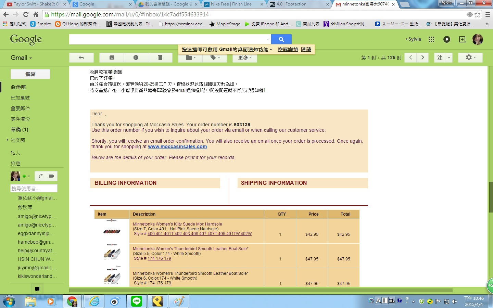This screenshot has width=493, height=308.
Task: Click the Windows Start button
Action: [9, 301]
